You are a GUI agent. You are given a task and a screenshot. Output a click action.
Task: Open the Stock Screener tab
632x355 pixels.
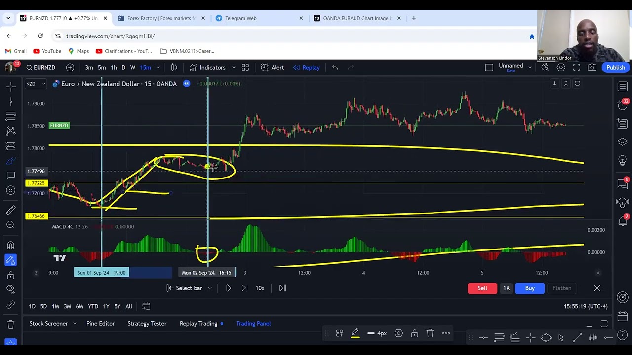(48, 324)
